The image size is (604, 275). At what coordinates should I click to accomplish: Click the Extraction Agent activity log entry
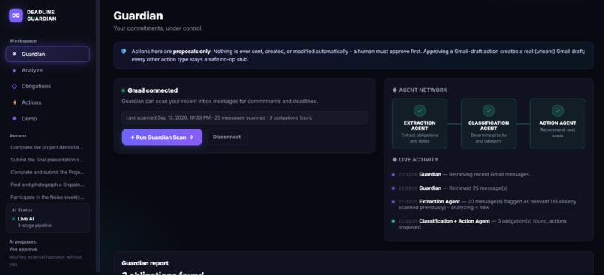pos(489,204)
